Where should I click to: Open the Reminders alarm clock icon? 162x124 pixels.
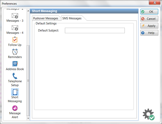15,52
